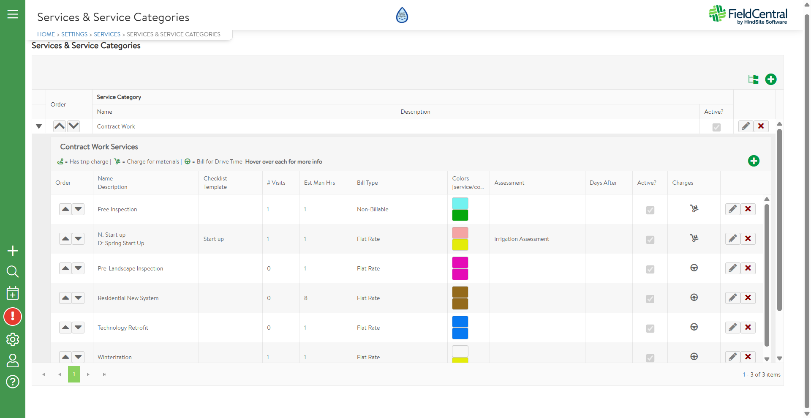Toggle Active checkbox for Free Inspection
Viewport: 811px width, 418px height.
click(x=650, y=210)
